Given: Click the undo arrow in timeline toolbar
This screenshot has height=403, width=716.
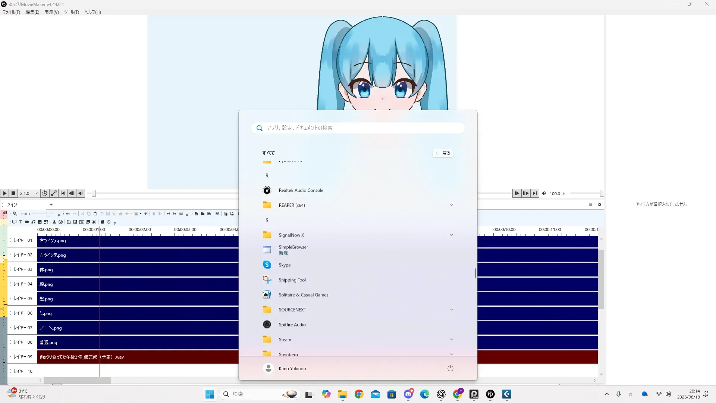Looking at the screenshot, I should click(68, 214).
